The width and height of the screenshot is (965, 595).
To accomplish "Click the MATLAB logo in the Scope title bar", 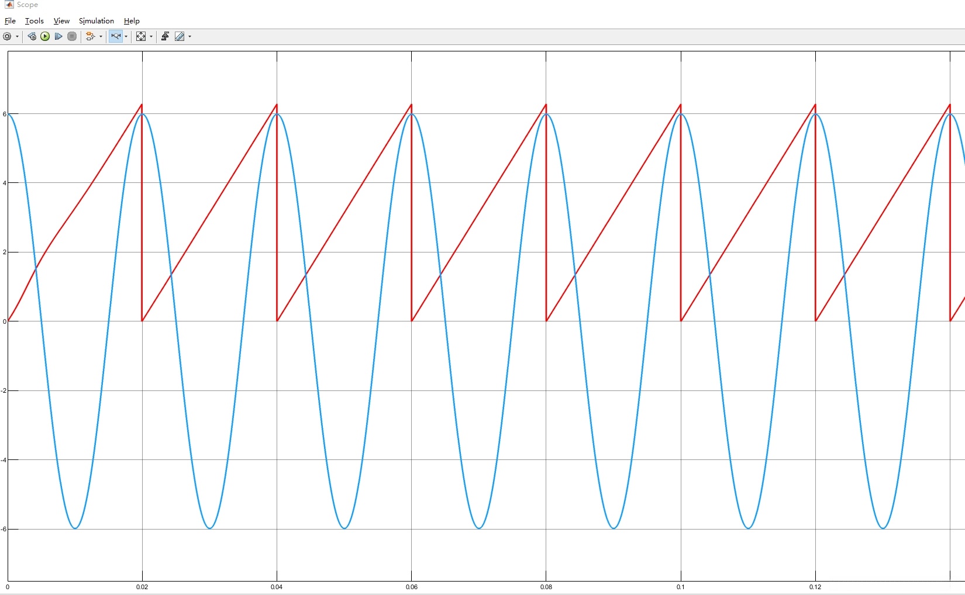I will (x=9, y=5).
